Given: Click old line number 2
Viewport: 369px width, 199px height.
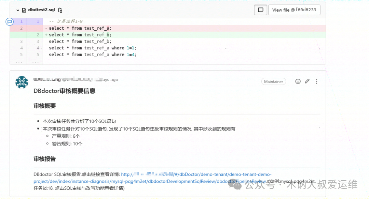Looking at the screenshot, I should click(x=21, y=28).
